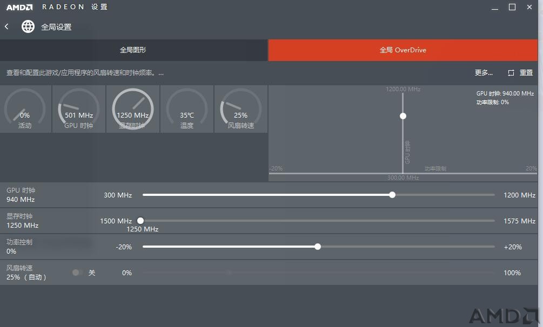Close the Radeon settings window
Viewport: 543px width, 327px height.
click(529, 7)
